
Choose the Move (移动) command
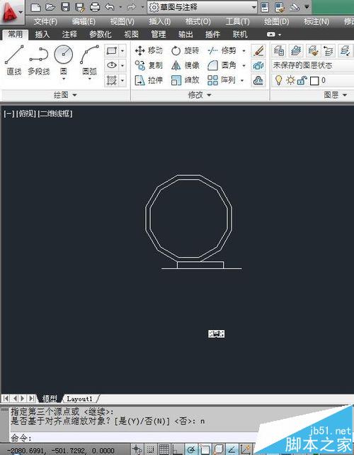149,50
